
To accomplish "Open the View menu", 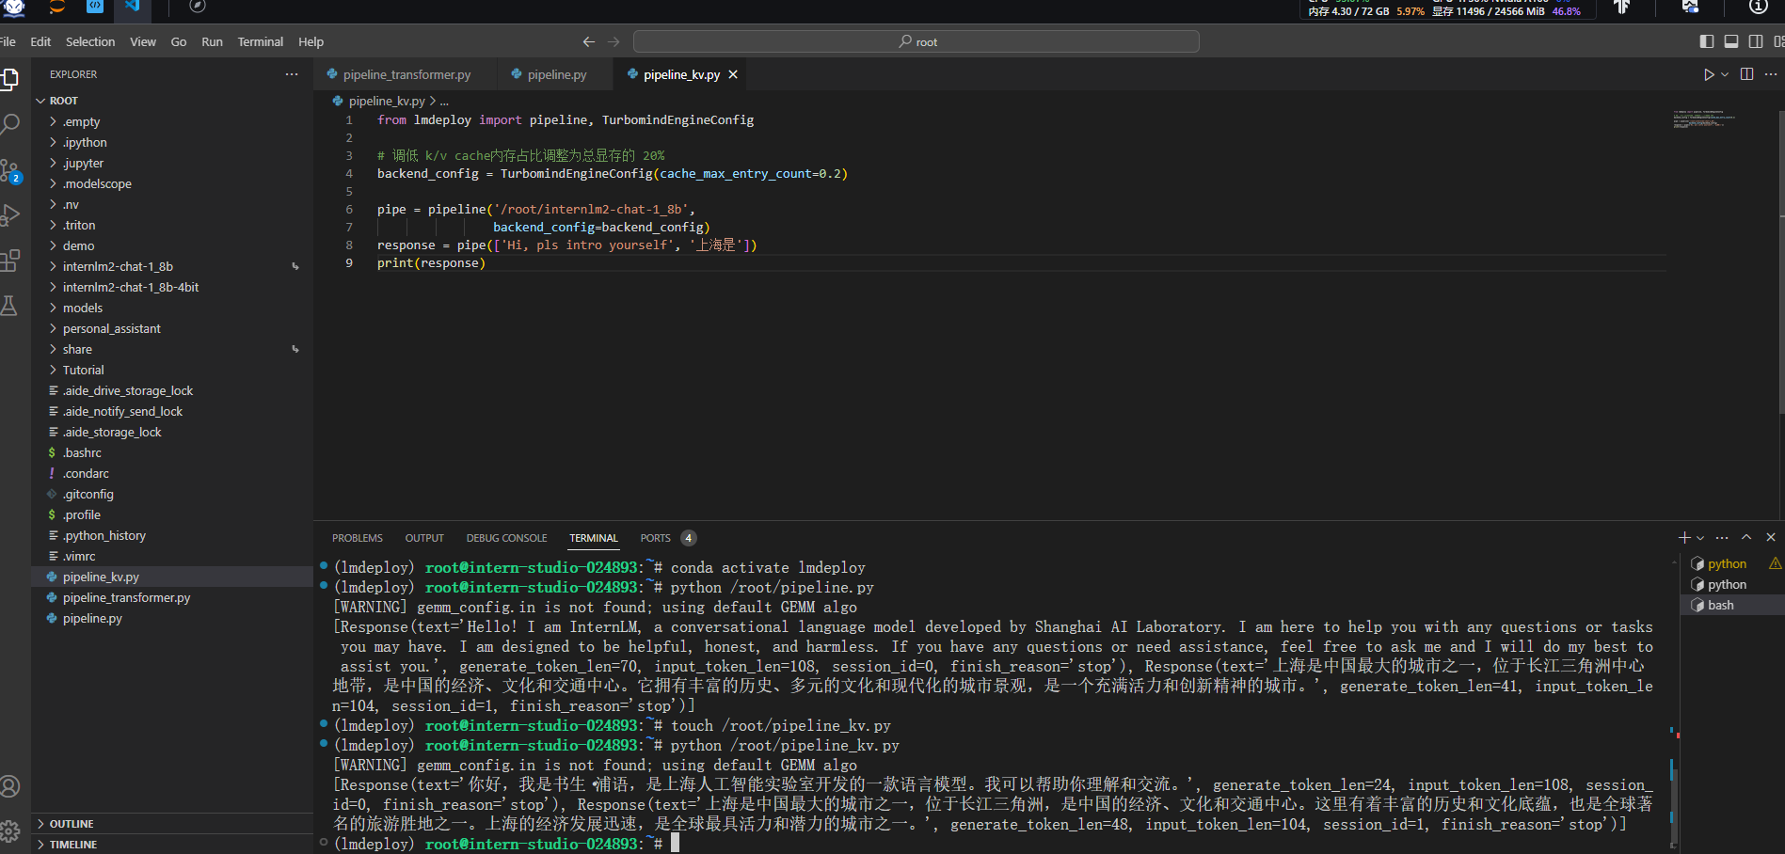I will pos(143,41).
